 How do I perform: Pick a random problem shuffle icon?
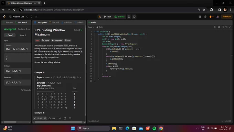(x=36, y=17)
